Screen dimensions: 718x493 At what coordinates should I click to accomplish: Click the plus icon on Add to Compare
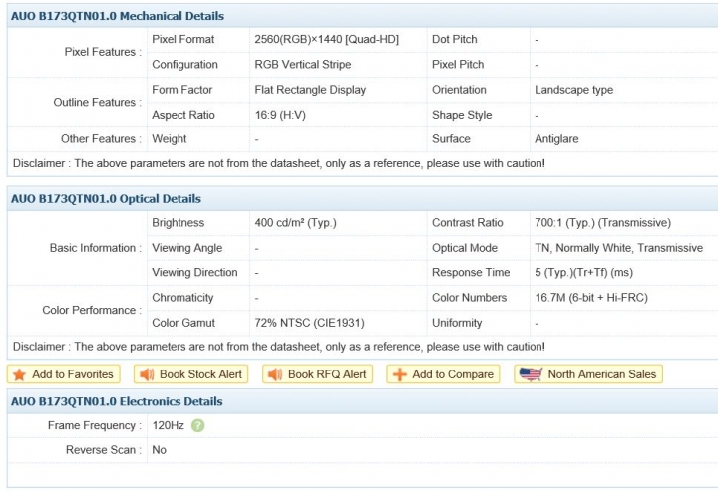(399, 374)
